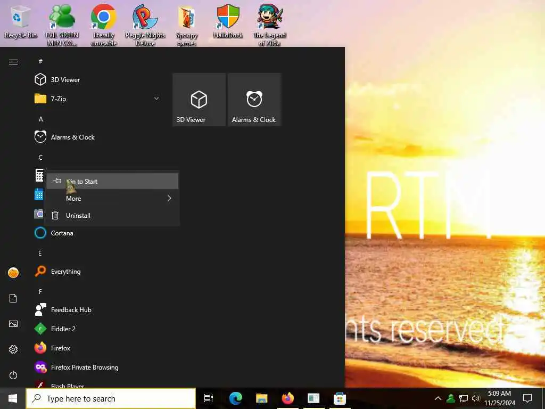Open Feedback Hub from app list

coord(97,309)
